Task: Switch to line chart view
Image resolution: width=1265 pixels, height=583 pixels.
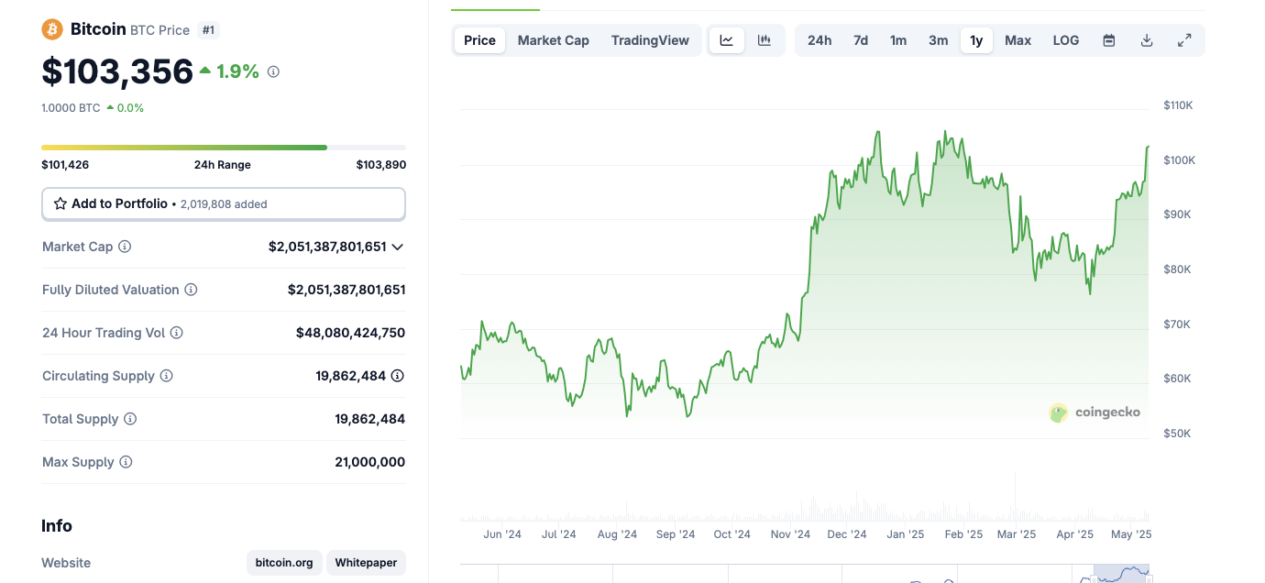Action: (727, 40)
